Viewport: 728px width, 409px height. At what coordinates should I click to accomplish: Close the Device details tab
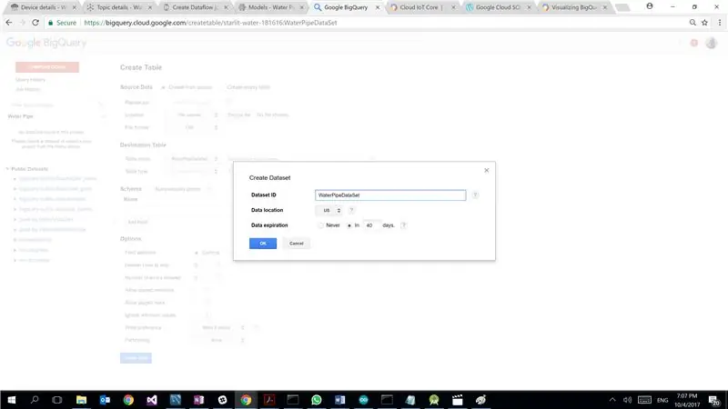click(74, 7)
